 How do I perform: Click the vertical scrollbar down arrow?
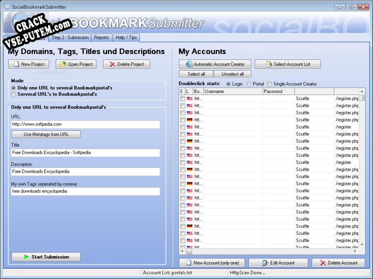point(362,245)
